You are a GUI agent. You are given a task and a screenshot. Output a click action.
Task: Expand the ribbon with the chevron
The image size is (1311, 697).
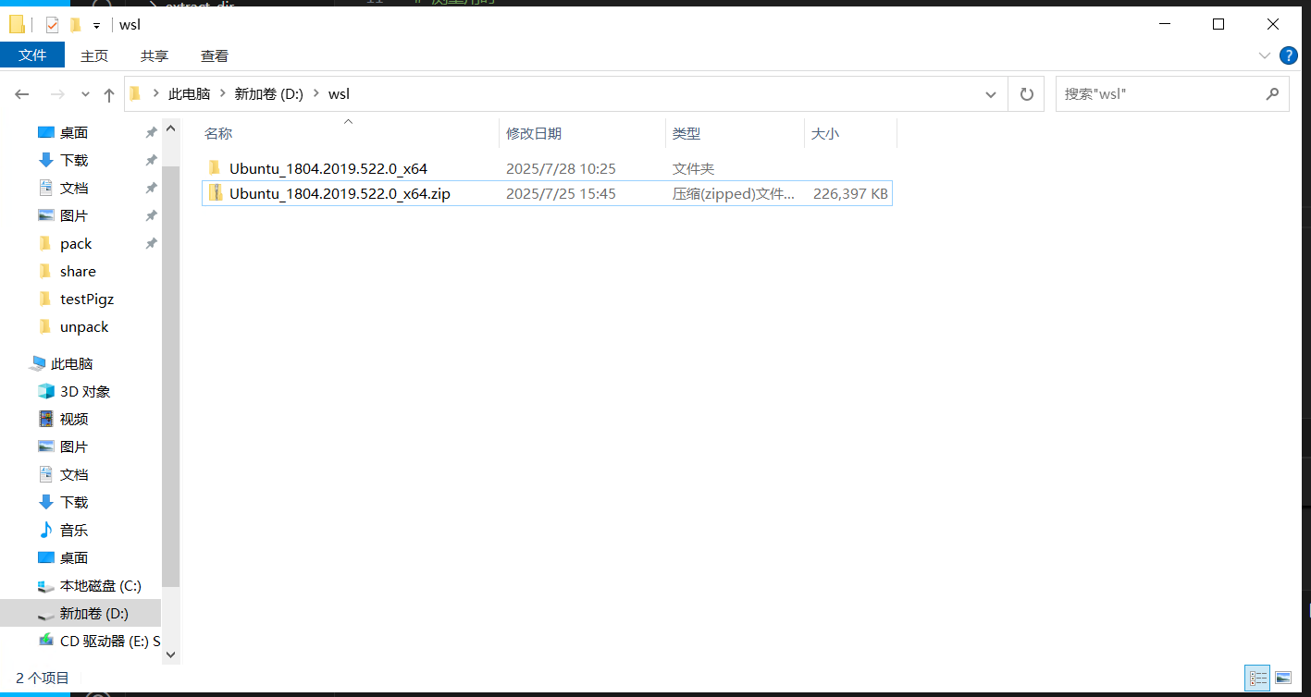(x=1265, y=55)
